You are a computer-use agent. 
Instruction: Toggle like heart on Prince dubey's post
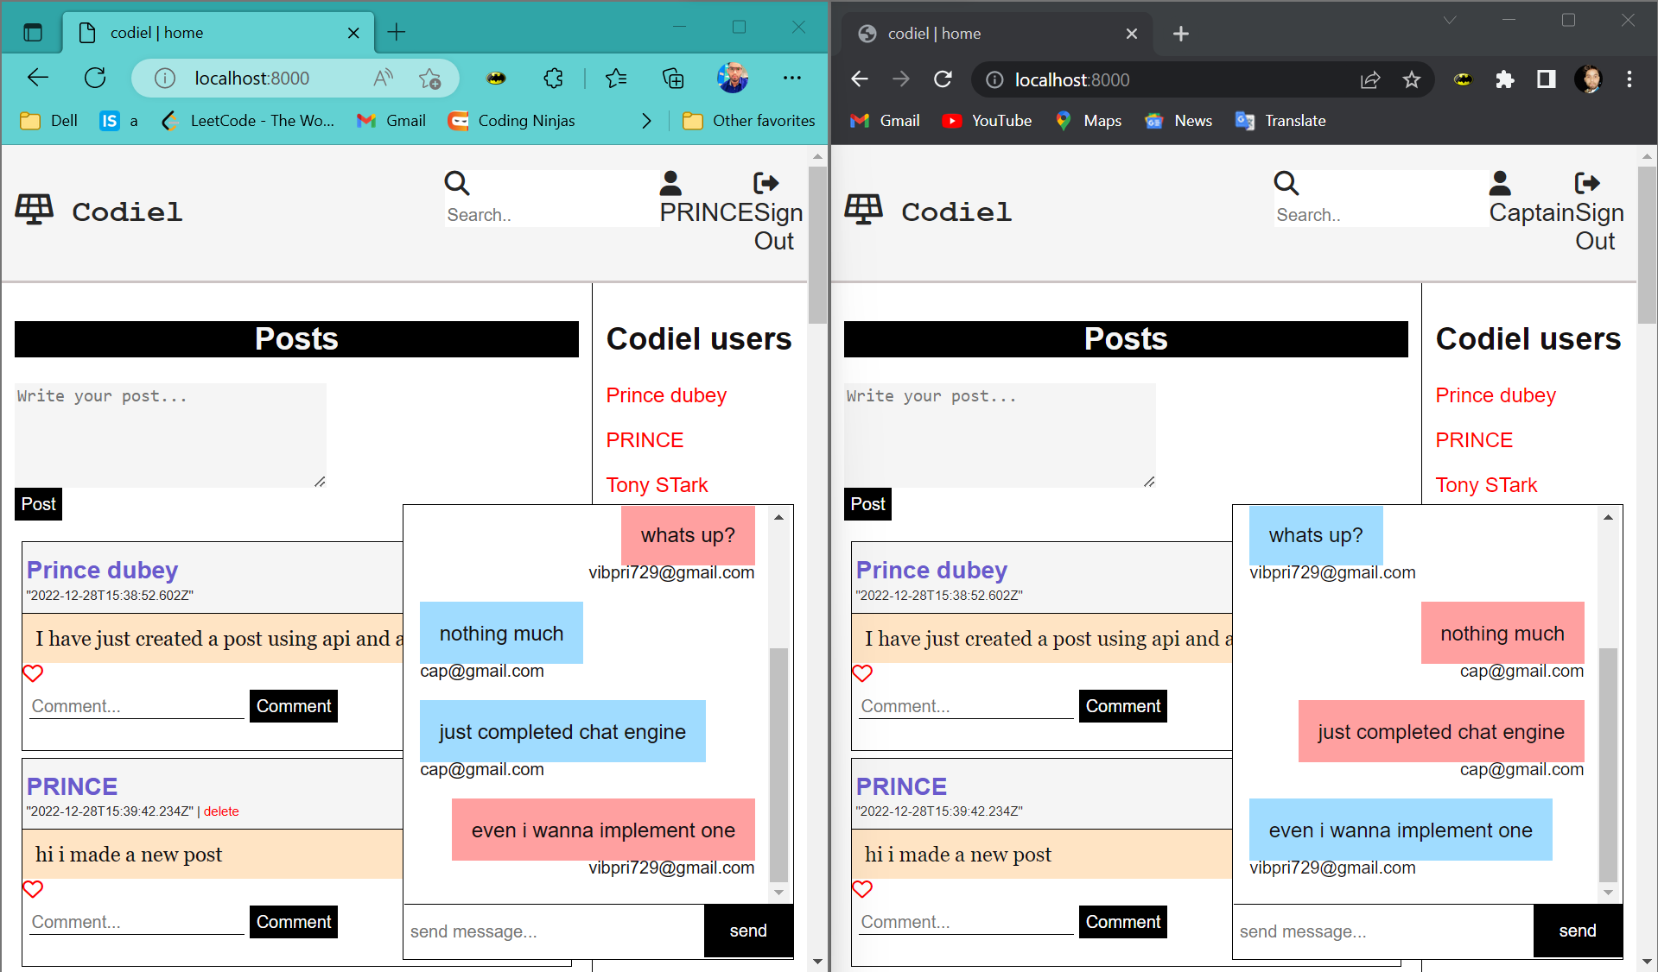pyautogui.click(x=33, y=673)
